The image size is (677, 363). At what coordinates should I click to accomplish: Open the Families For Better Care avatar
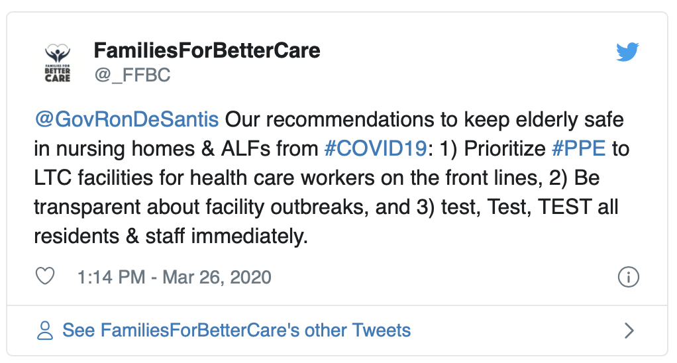click(58, 62)
